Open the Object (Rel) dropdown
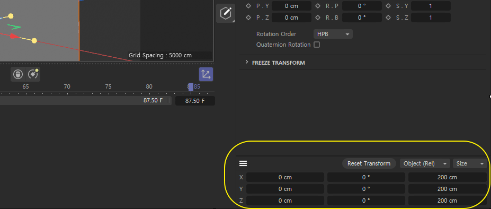 click(425, 163)
